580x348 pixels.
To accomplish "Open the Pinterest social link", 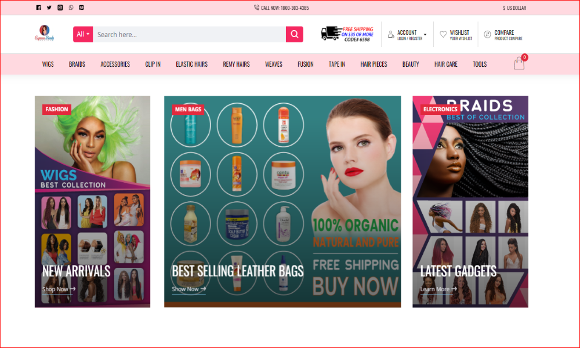I will (x=81, y=8).
